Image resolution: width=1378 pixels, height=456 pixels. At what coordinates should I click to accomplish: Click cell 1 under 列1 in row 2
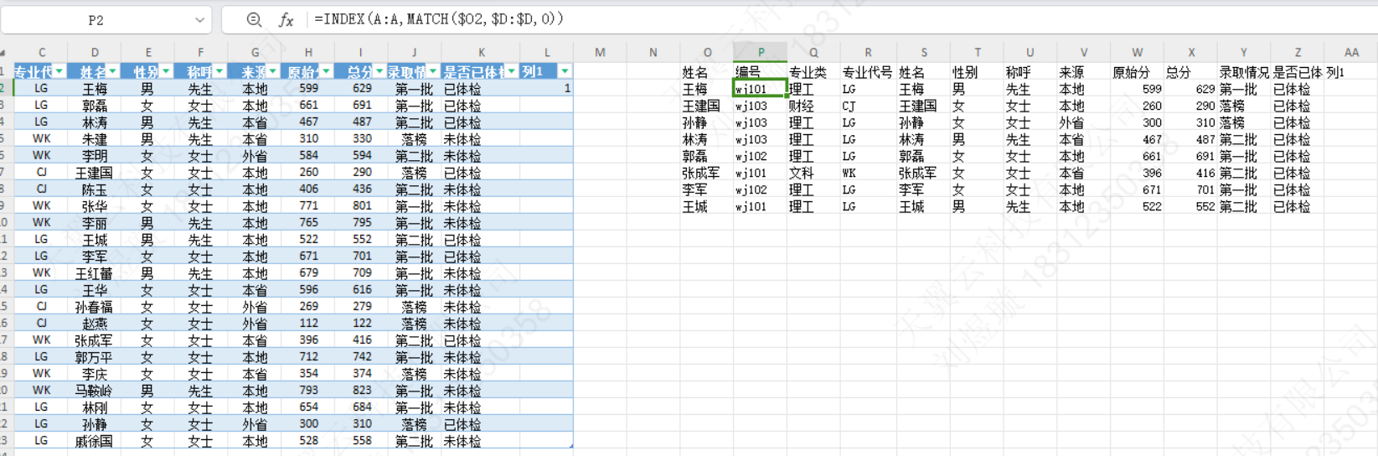pyautogui.click(x=546, y=88)
